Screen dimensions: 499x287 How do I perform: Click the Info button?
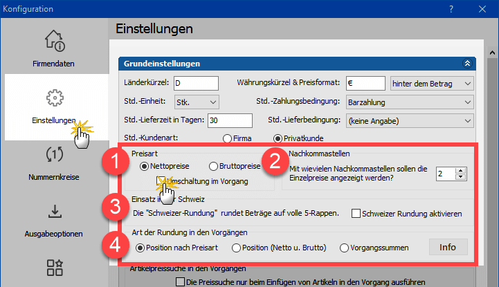coord(448,247)
